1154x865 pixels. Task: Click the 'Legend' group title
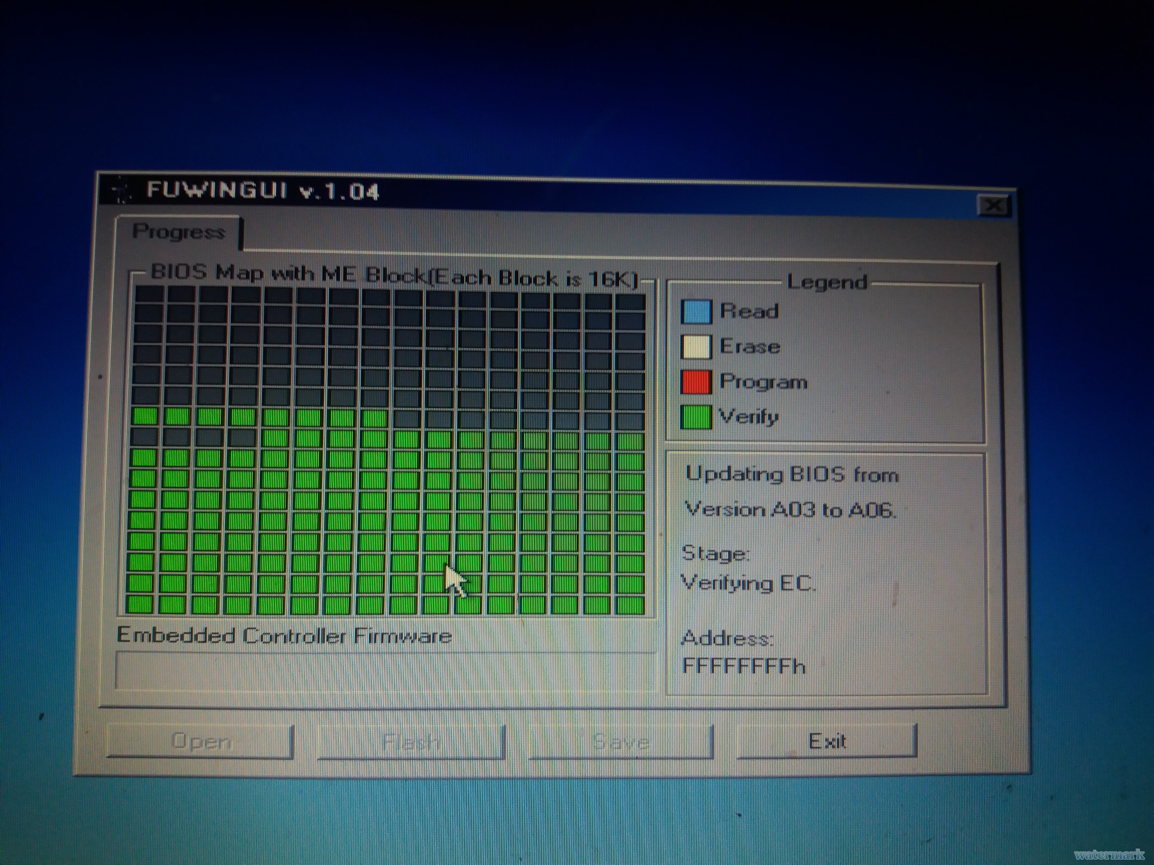pos(827,282)
